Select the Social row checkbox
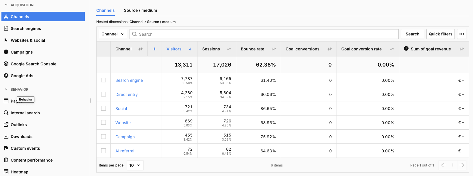Screen dimensions: 473x176 pyautogui.click(x=104, y=108)
